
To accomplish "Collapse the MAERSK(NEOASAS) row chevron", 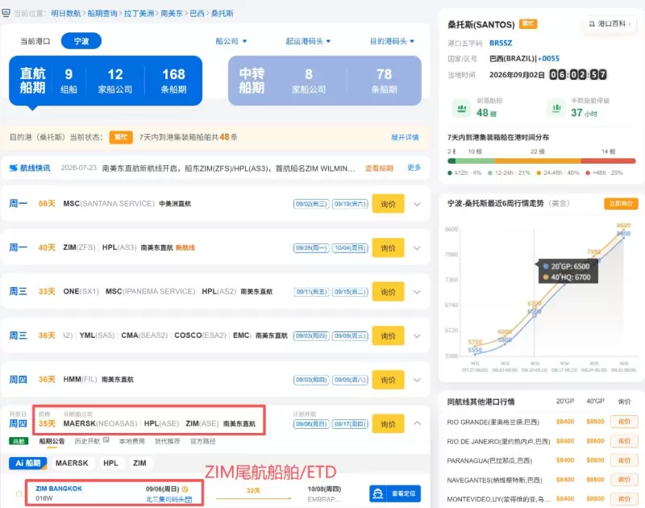I will point(417,423).
